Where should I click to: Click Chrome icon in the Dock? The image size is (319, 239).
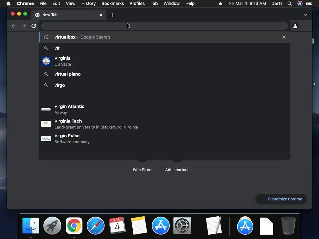pyautogui.click(x=74, y=226)
